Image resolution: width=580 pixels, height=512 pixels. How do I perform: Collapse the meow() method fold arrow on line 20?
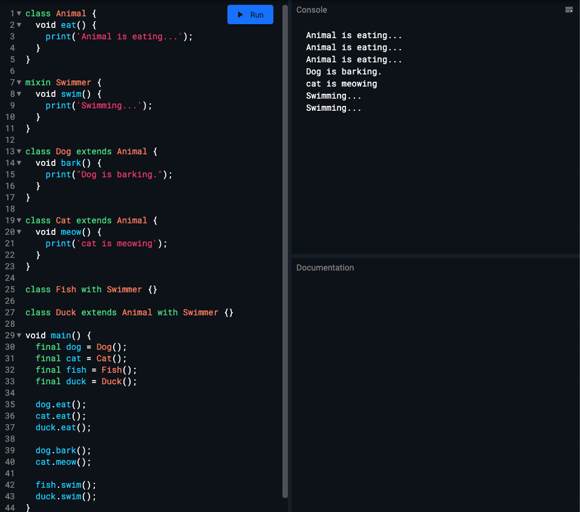(x=19, y=232)
